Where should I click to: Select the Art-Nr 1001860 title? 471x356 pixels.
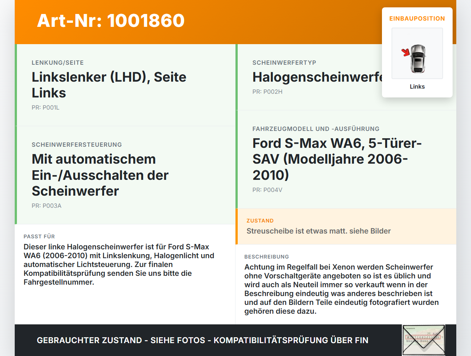(110, 21)
